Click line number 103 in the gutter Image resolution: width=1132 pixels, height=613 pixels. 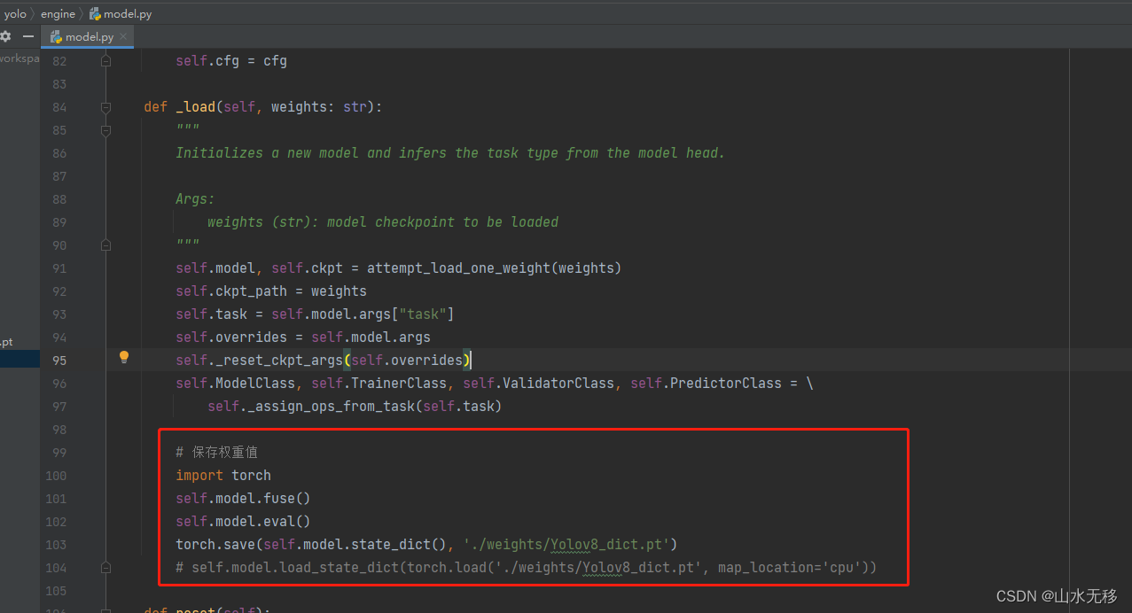coord(56,545)
